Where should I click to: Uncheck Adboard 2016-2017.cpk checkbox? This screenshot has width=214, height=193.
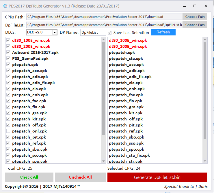pos(8,52)
